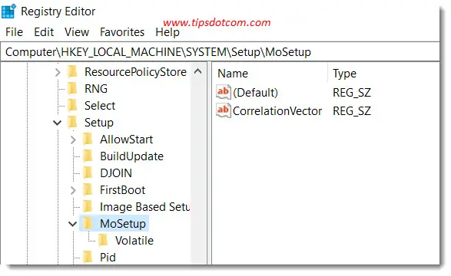
Task: Expand the FirstBoot key
Action: click(73, 190)
